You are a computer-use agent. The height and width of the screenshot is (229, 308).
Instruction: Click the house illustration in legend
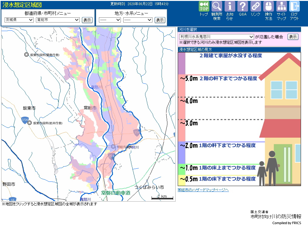click(281, 119)
